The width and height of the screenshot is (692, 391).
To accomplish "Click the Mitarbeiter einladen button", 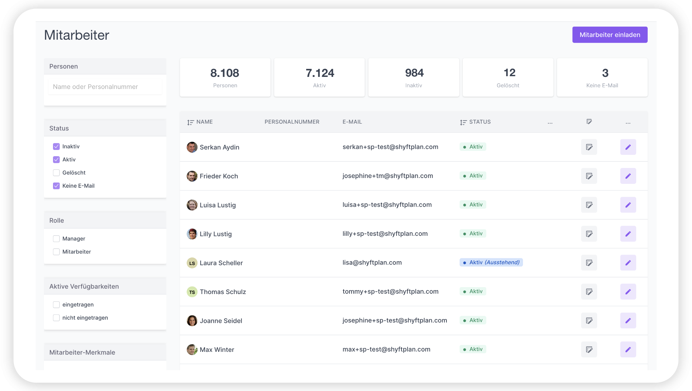I will [x=610, y=35].
